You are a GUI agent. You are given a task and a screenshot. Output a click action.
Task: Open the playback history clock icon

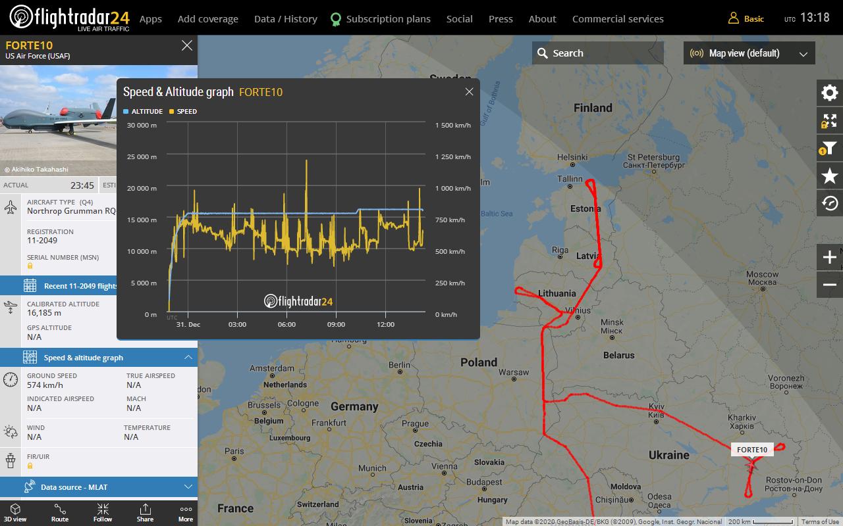pos(830,203)
